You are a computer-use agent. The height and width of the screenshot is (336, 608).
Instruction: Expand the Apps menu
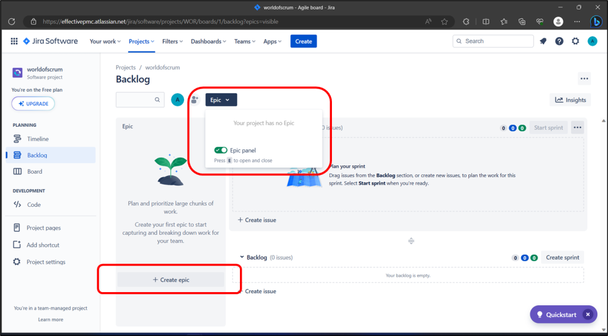tap(272, 41)
